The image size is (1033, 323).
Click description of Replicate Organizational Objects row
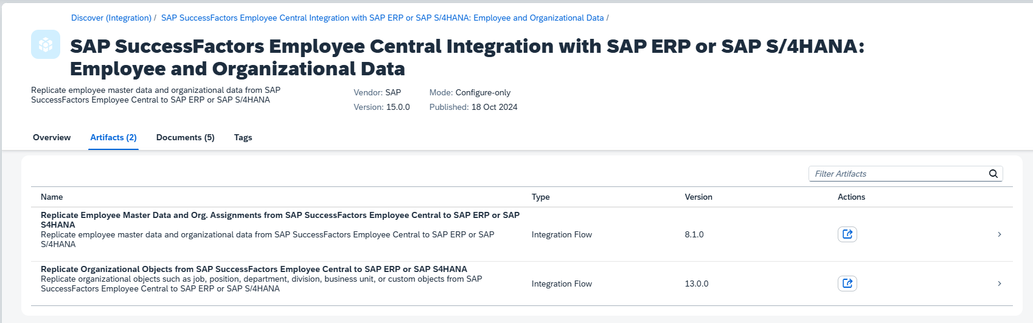pos(262,284)
